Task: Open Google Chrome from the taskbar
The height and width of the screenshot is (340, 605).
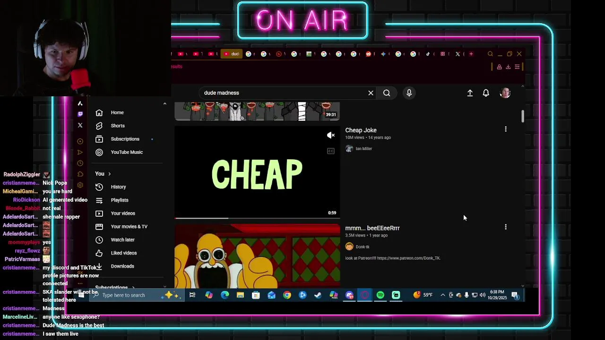Action: (287, 295)
